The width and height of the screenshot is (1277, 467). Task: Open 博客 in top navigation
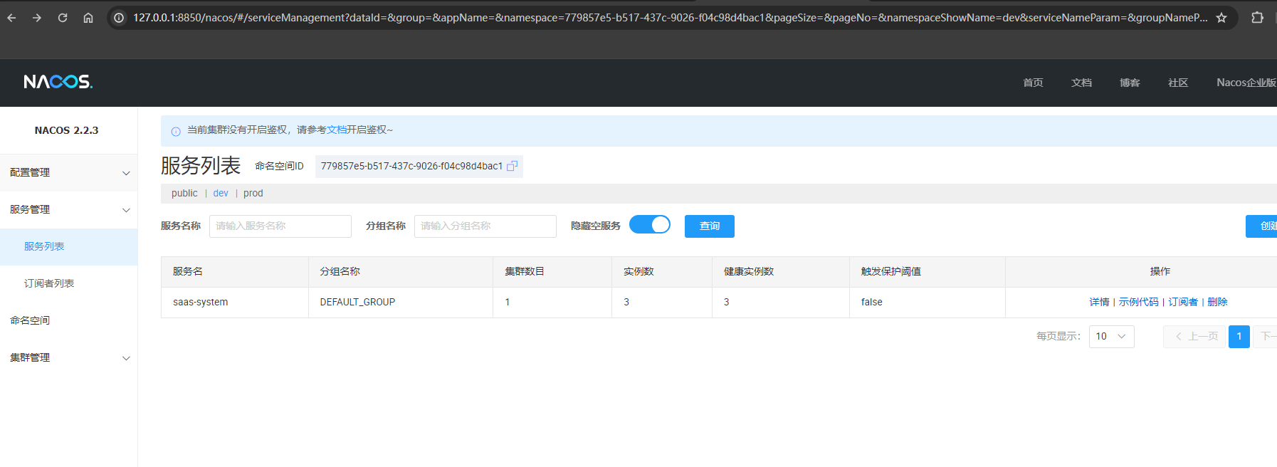(x=1130, y=83)
